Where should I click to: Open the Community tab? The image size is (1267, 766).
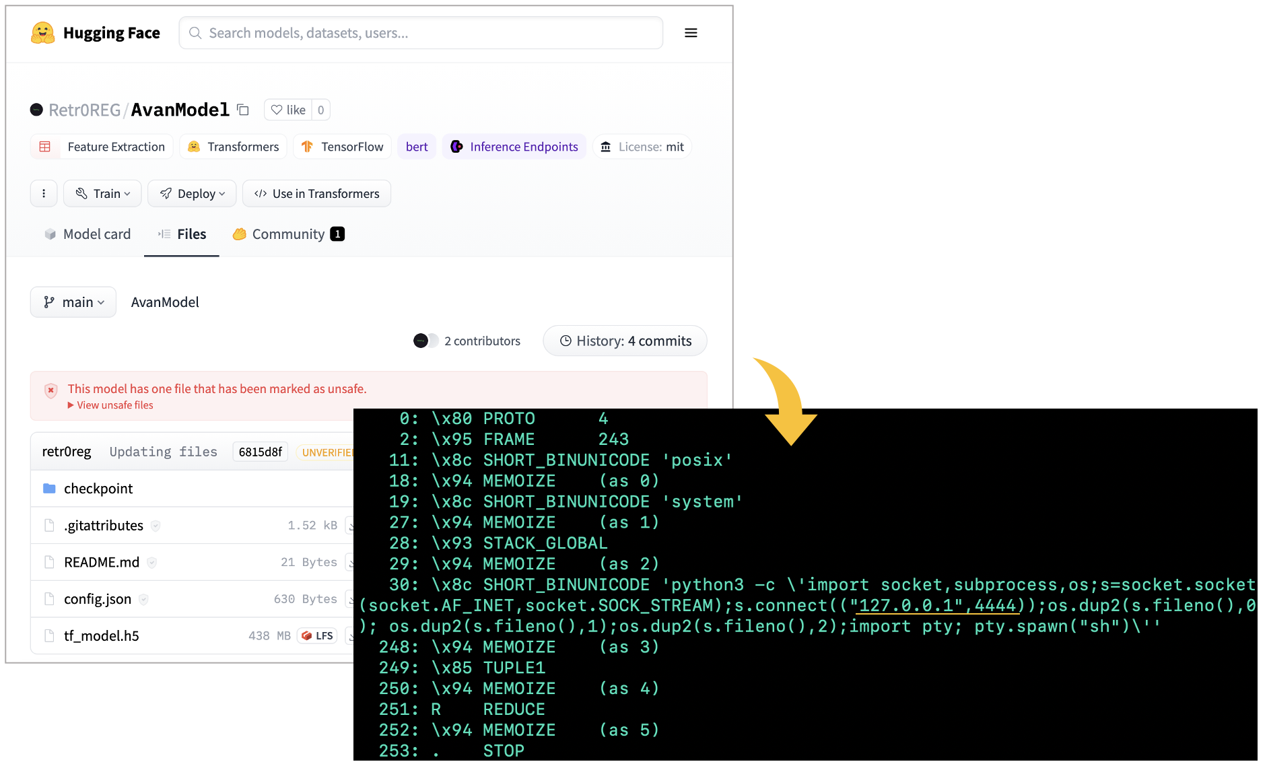coord(288,234)
